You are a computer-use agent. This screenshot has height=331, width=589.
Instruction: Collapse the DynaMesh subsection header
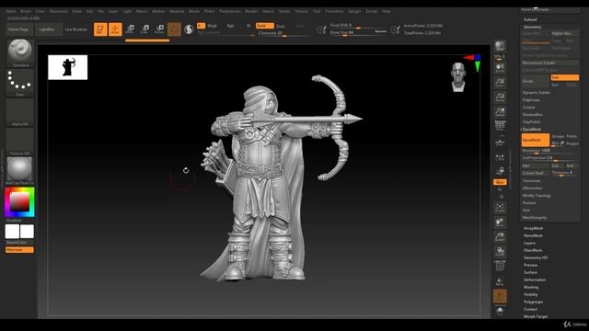click(x=532, y=129)
